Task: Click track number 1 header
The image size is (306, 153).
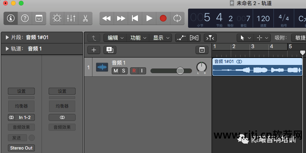Action: (x=89, y=67)
